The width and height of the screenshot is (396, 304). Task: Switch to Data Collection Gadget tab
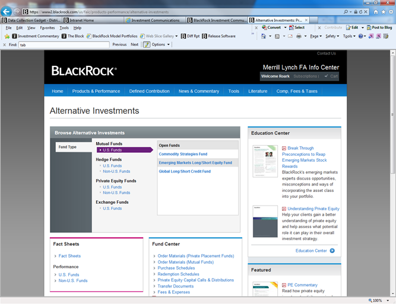[31, 20]
